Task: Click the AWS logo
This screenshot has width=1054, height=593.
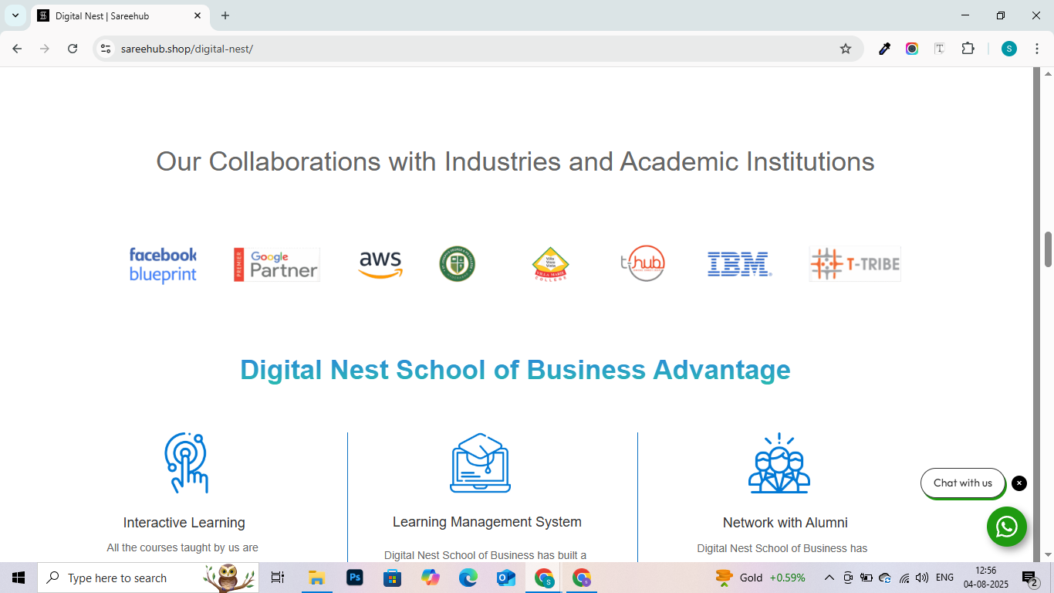Action: (380, 265)
